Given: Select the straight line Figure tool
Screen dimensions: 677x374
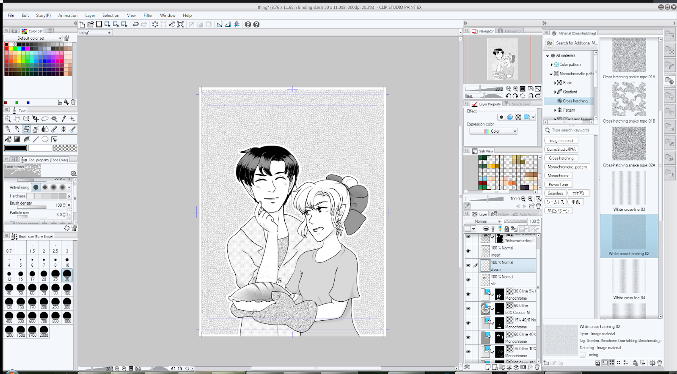Looking at the screenshot, I should [36, 139].
